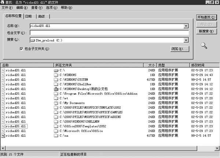Click the greyed-out 停止 button
The image size is (220, 158).
pyautogui.click(x=206, y=25)
